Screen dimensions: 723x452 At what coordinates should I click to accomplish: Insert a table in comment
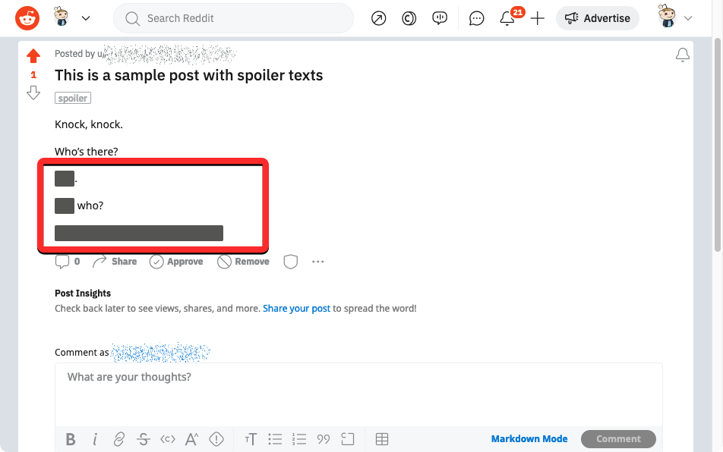[x=382, y=439]
